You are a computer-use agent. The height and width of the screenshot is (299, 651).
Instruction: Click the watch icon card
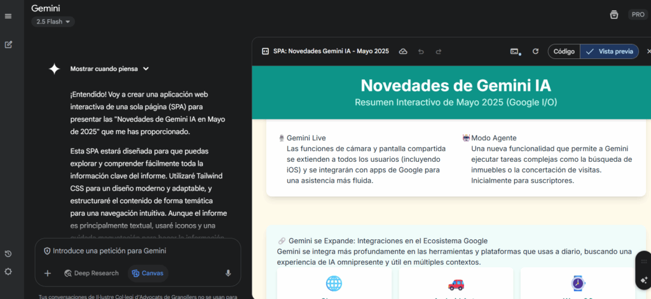pos(578,283)
